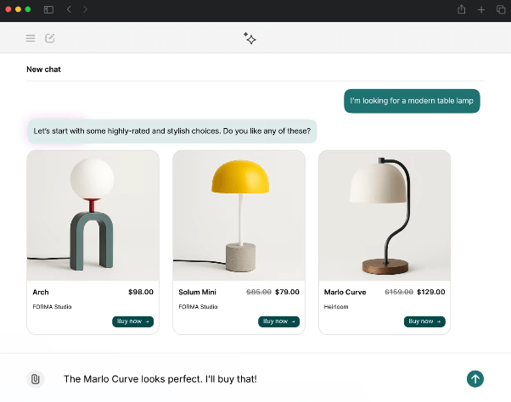Select the 'Solum Mini' product name
The height and width of the screenshot is (402, 511).
[198, 293]
